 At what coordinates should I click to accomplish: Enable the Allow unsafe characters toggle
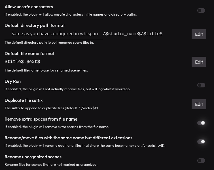click(201, 11)
